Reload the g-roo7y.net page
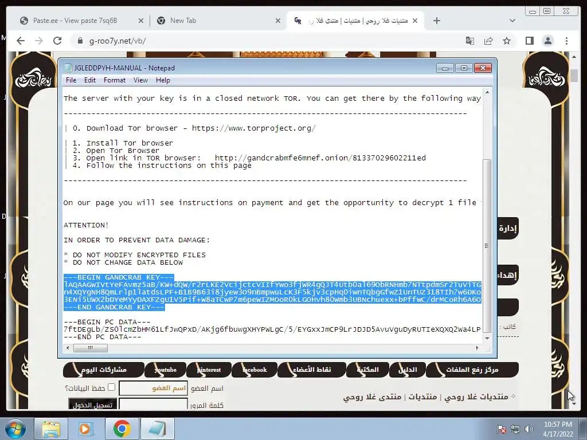 coord(57,41)
